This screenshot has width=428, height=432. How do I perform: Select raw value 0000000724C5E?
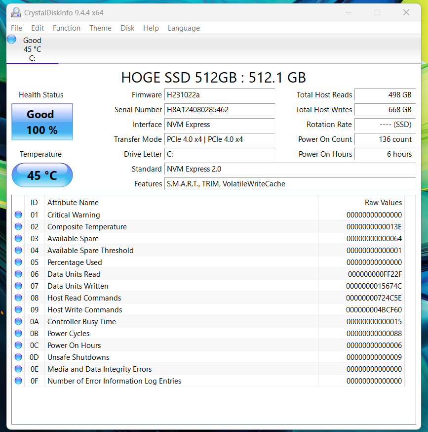(374, 298)
